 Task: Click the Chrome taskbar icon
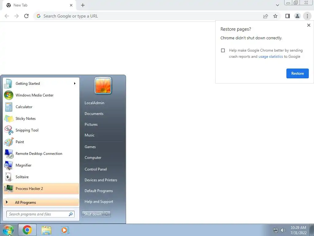click(x=27, y=230)
